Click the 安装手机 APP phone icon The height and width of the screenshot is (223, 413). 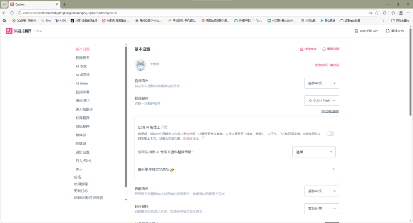(357, 31)
